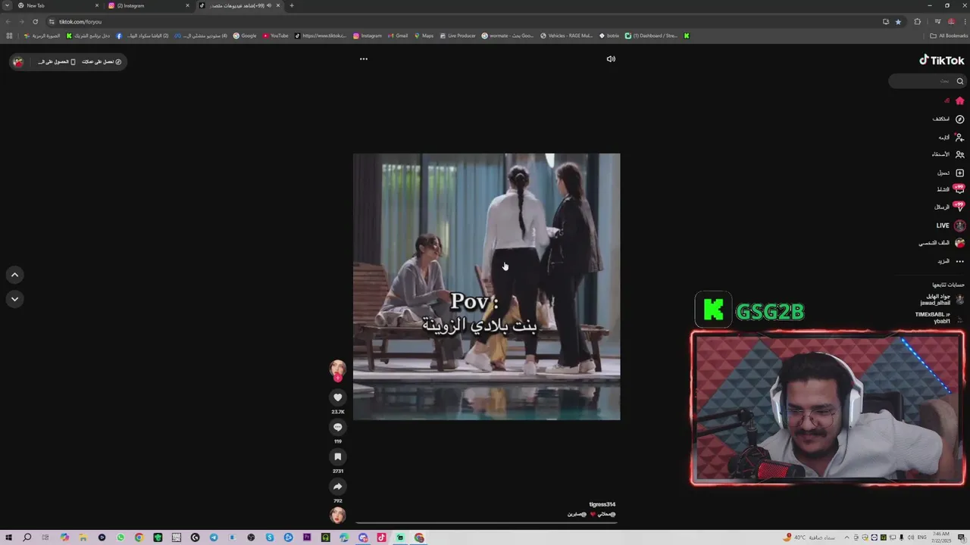
Task: Open the Google bookmark
Action: [245, 36]
